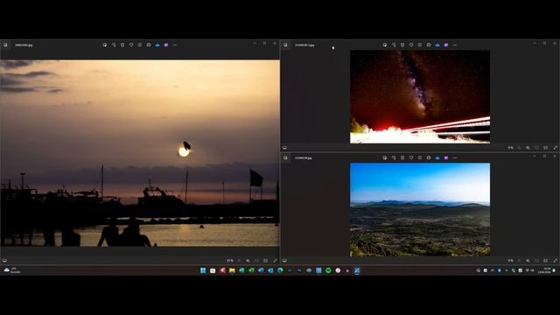This screenshot has width=560, height=315.
Task: Click purple app icon in sunset window toolbar
Action: (x=166, y=45)
